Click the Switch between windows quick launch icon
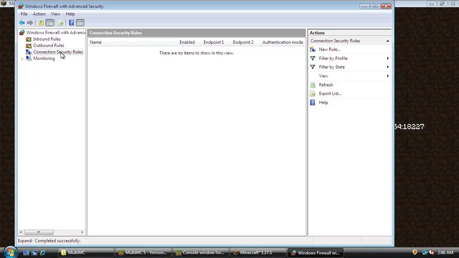This screenshot has height=258, width=459. point(34,253)
